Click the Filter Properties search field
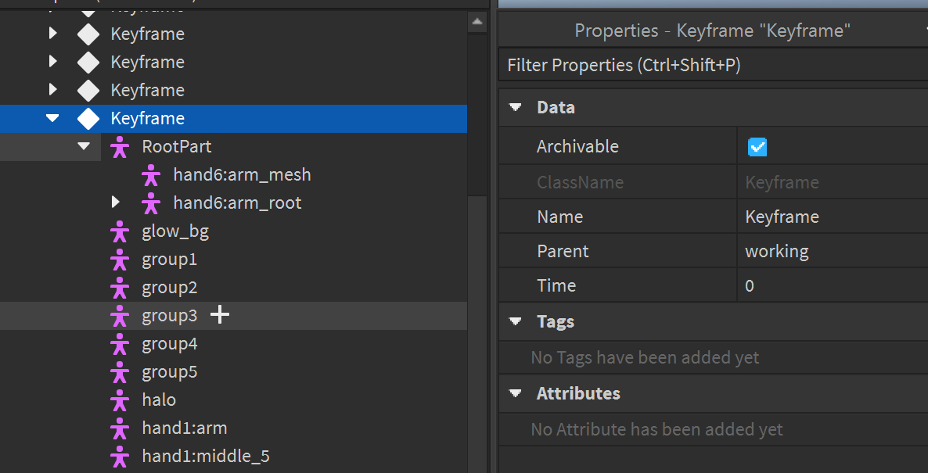This screenshot has width=928, height=473. click(x=713, y=65)
